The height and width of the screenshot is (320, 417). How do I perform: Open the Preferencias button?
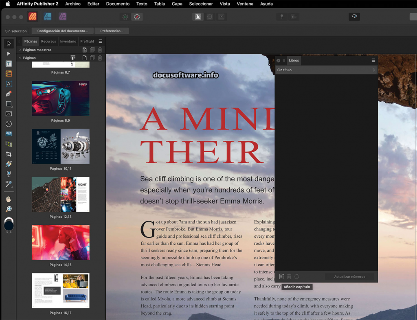coord(112,31)
